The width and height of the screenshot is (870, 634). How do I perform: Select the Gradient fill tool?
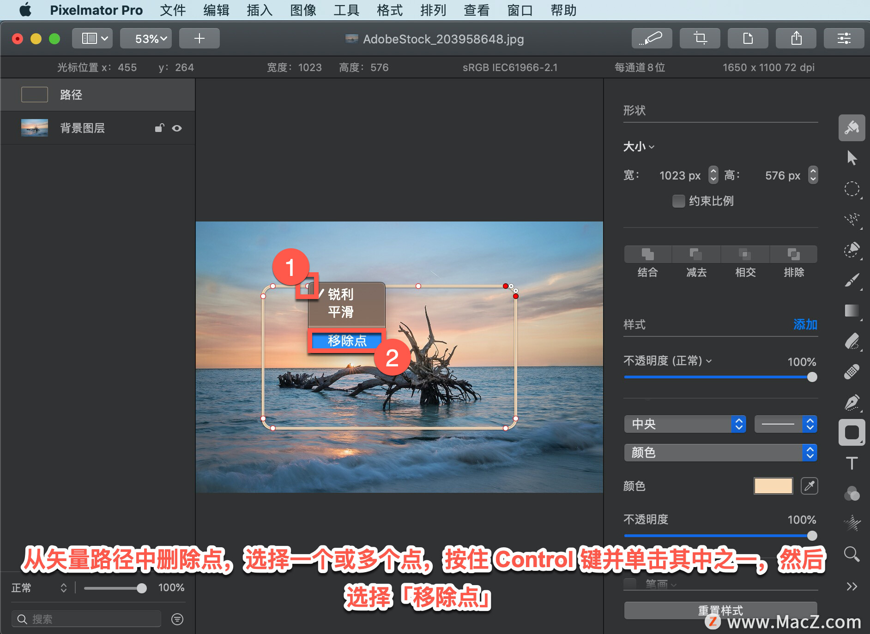coord(852,311)
